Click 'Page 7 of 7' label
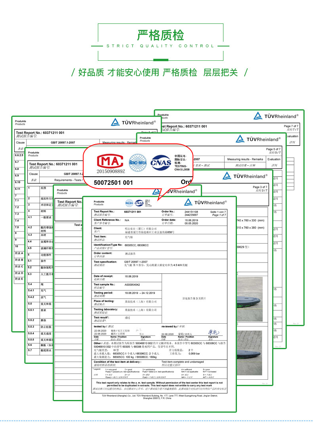Screen dimensions: 313x425 [291, 126]
